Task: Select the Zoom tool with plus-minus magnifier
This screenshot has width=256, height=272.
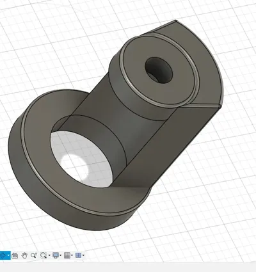Action: pos(34,255)
